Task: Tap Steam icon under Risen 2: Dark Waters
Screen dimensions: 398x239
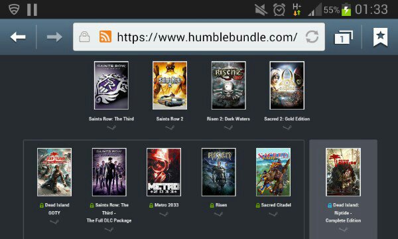Action: coord(228,127)
